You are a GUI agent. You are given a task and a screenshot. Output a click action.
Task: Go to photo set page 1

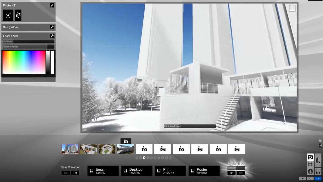[x=137, y=158]
